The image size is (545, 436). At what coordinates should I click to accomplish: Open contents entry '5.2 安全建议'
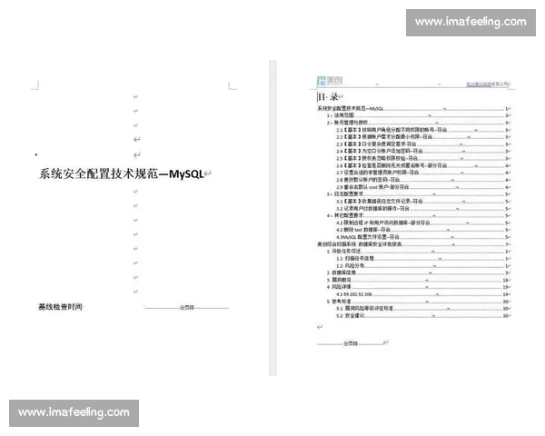[x=422, y=316]
